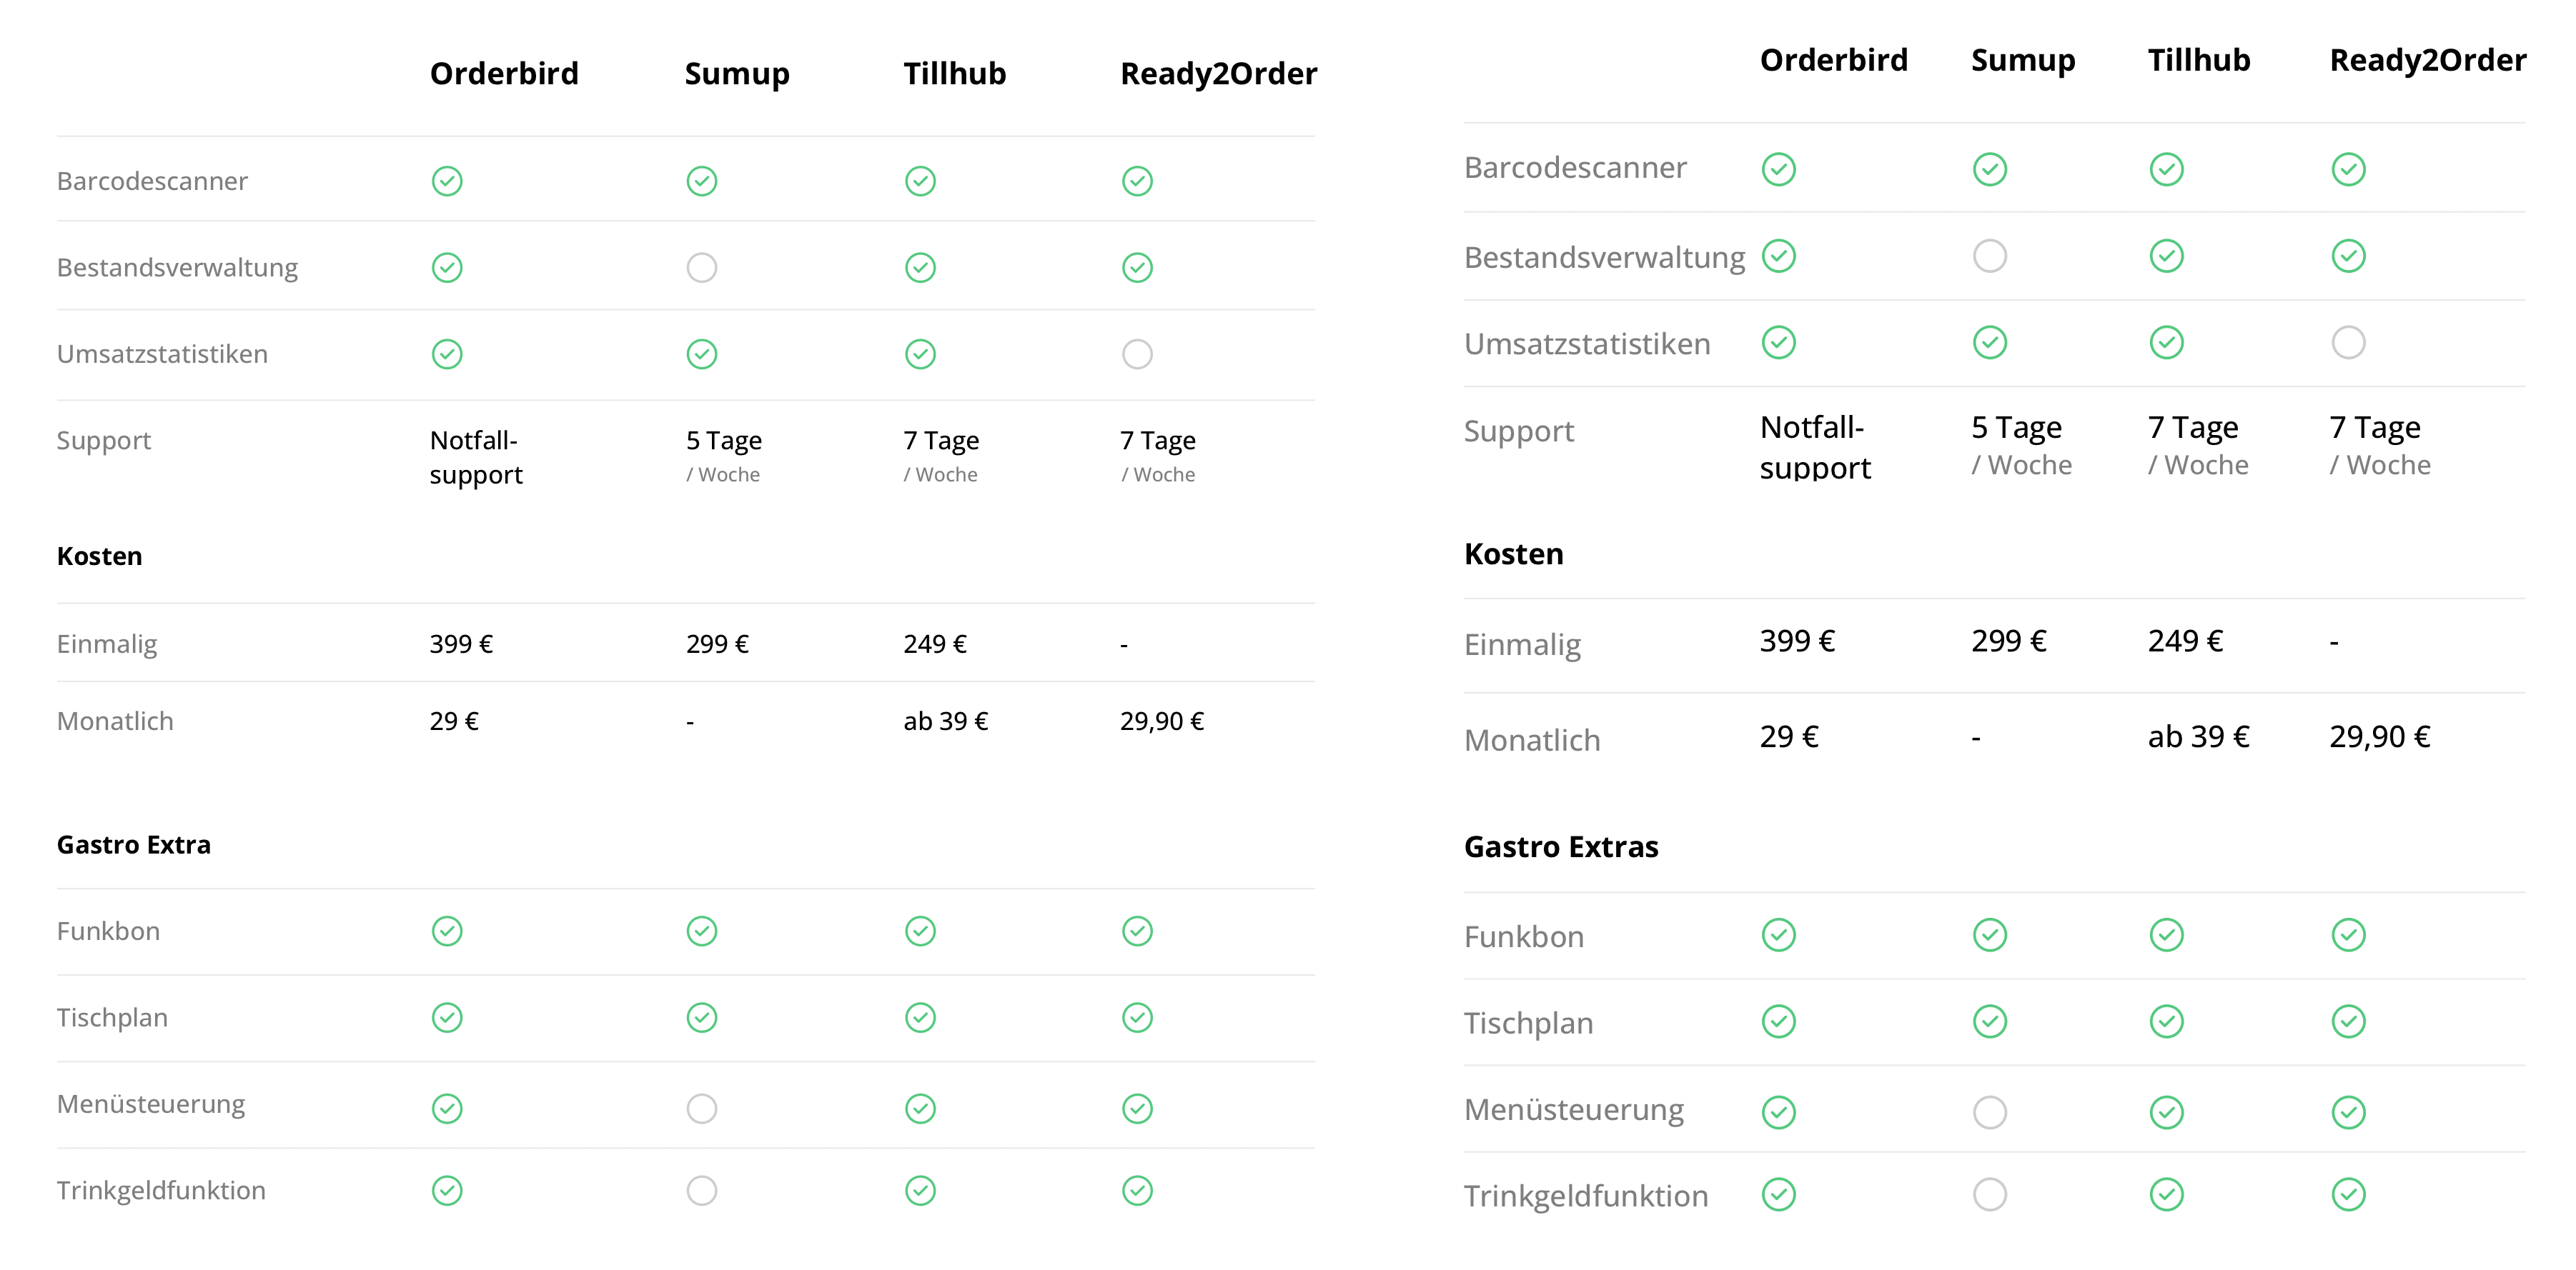Click 'Notfall-support' text in left table
Image resolution: width=2576 pixels, height=1270 pixels.
coord(476,458)
